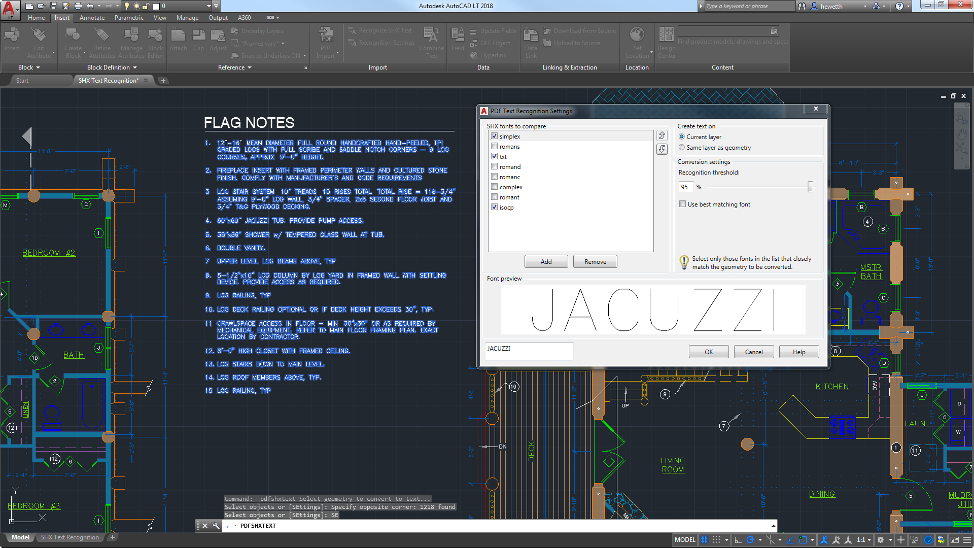Enable Use best matching font
The height and width of the screenshot is (548, 974).
pyautogui.click(x=682, y=203)
